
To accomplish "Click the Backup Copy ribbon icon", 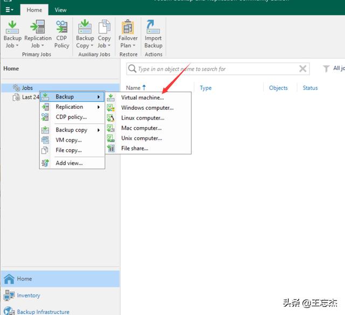I will 85,27.
